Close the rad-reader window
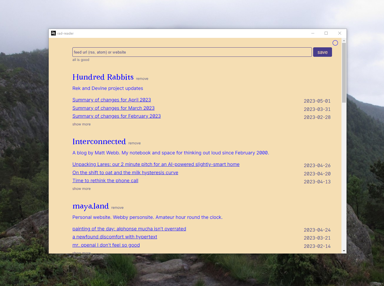 coord(340,33)
